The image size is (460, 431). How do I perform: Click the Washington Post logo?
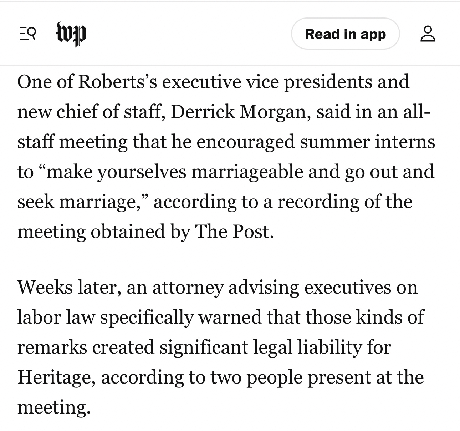click(71, 34)
